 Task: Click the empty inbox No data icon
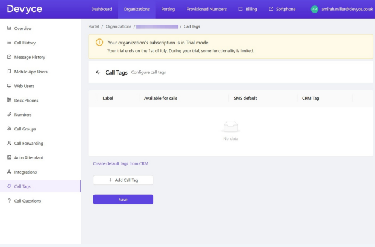[230, 126]
